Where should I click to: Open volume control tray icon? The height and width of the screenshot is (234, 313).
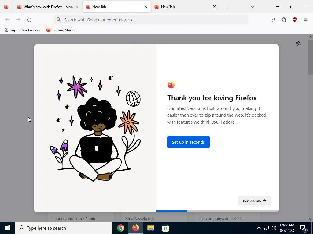(274, 228)
